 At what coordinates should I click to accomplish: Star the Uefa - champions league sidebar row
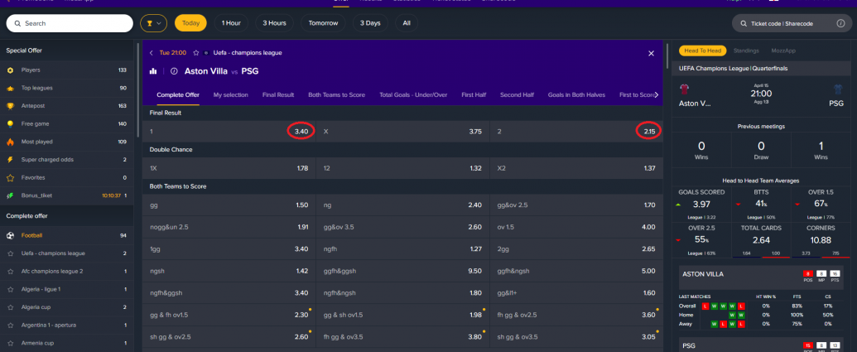click(x=10, y=253)
